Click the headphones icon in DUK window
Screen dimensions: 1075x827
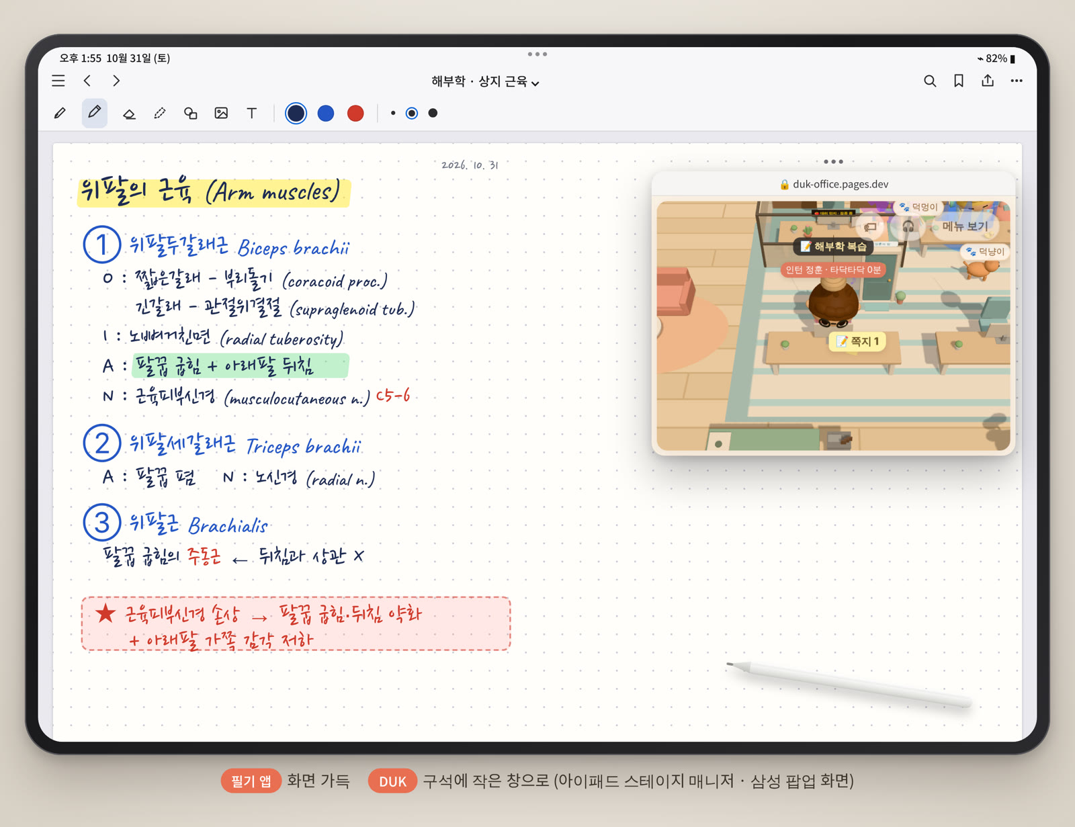pos(908,227)
